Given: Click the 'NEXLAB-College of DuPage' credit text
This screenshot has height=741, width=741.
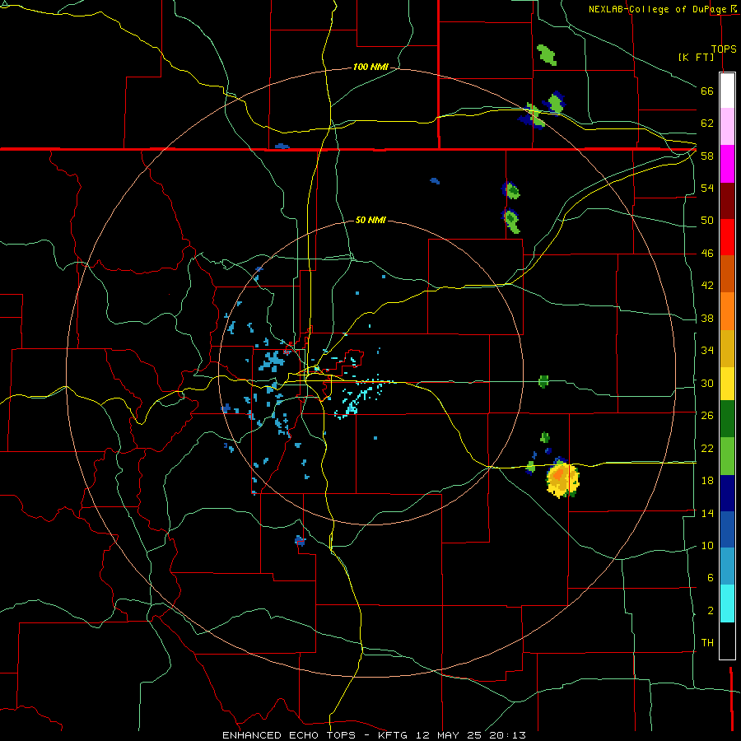Looking at the screenshot, I should pyautogui.click(x=658, y=9).
